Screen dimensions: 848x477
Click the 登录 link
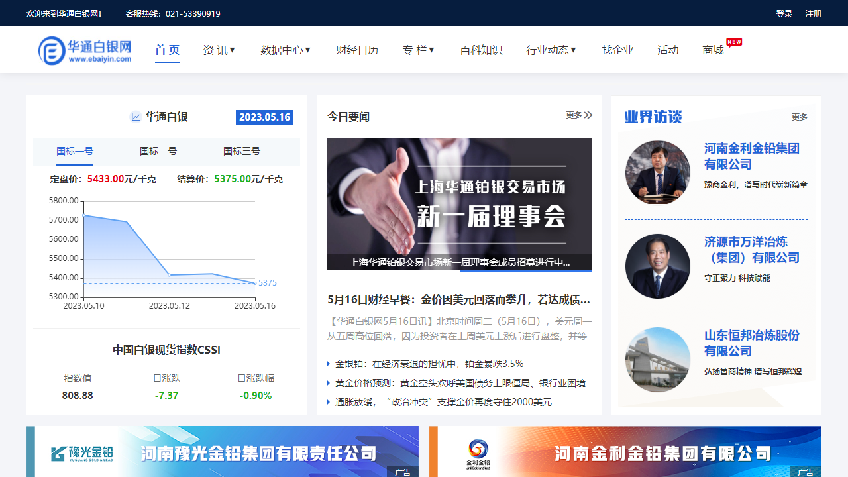(x=784, y=13)
